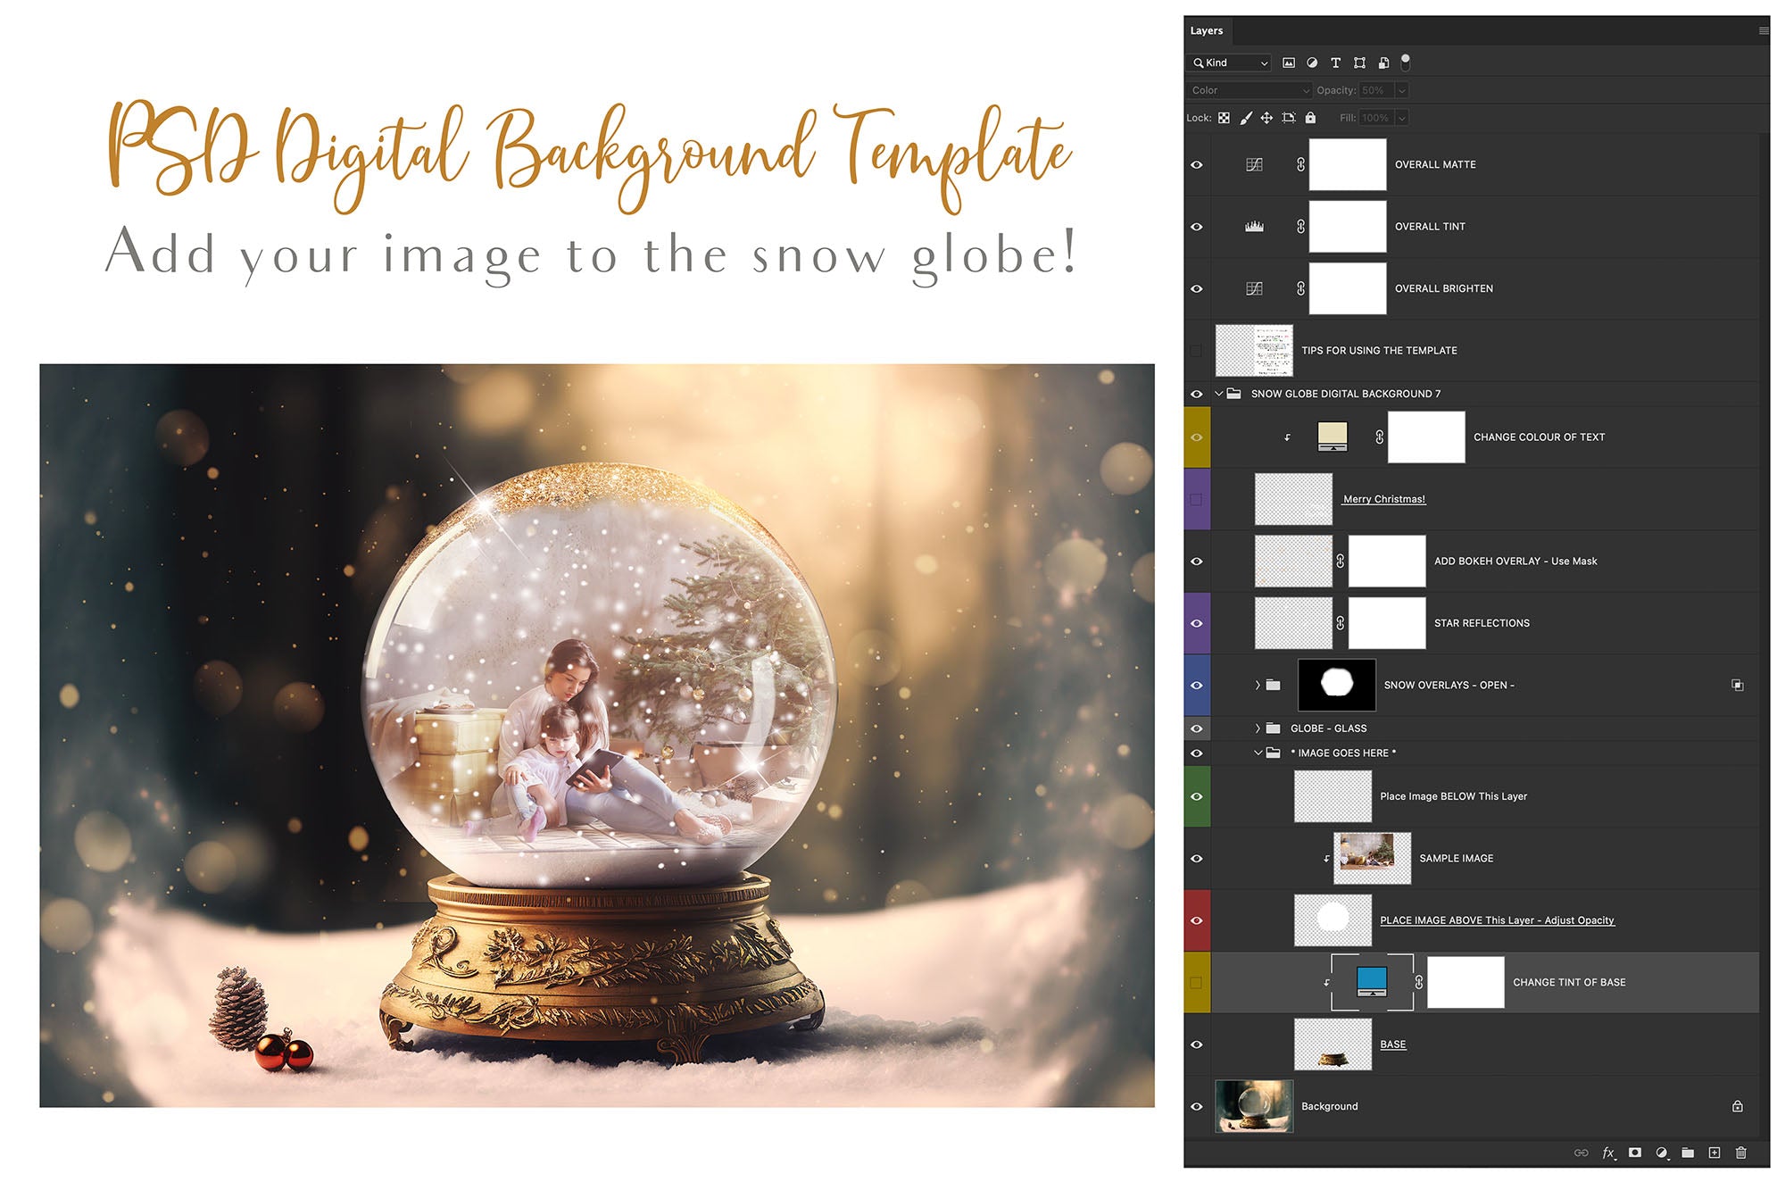Click the Lock transparent pixels icon
Image resolution: width=1785 pixels, height=1190 pixels.
click(1223, 117)
